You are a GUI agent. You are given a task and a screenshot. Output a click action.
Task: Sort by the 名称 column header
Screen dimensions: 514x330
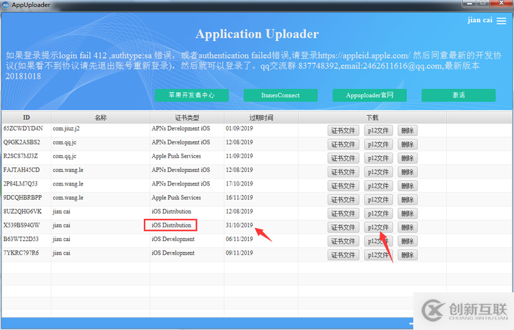100,118
